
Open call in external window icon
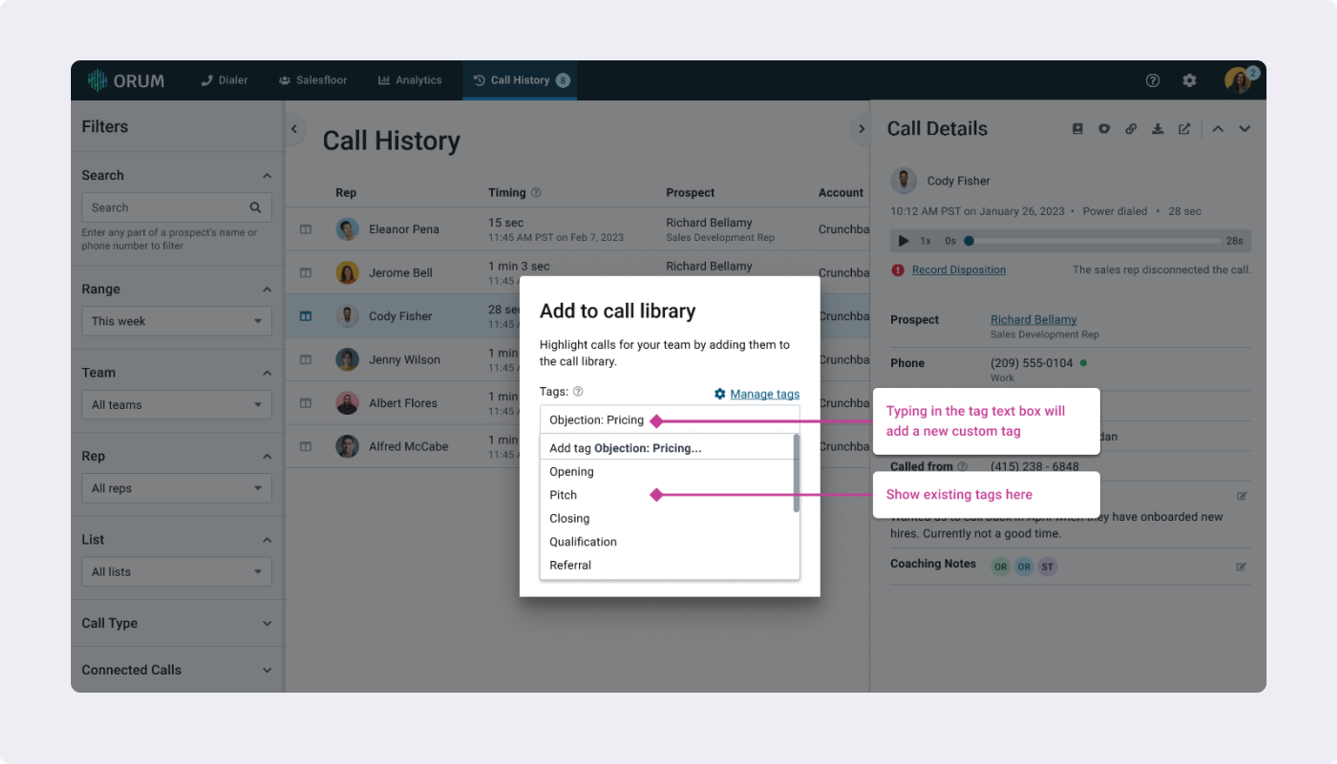click(1184, 128)
